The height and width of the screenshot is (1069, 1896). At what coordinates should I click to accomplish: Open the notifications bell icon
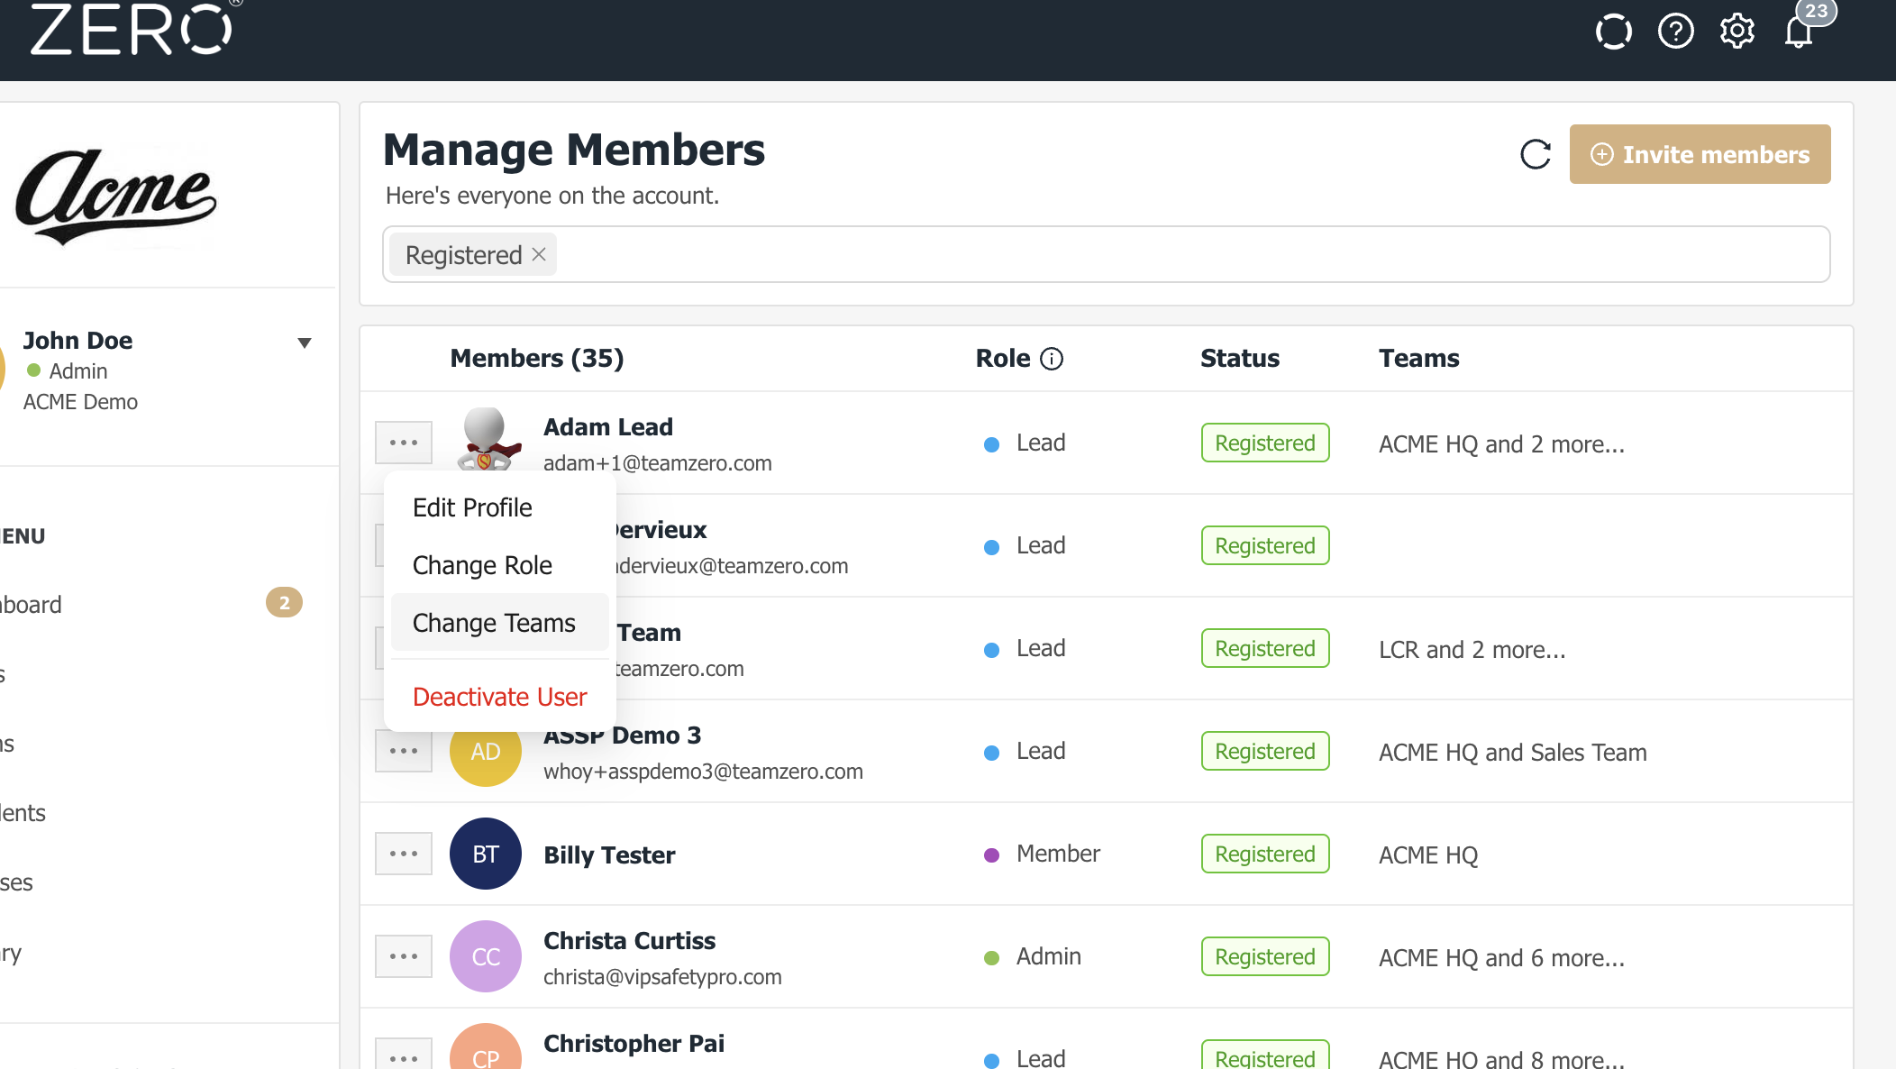coord(1799,32)
